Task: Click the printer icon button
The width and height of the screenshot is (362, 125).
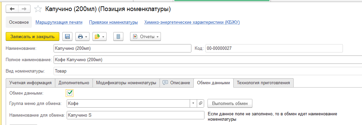Action: tap(80, 36)
